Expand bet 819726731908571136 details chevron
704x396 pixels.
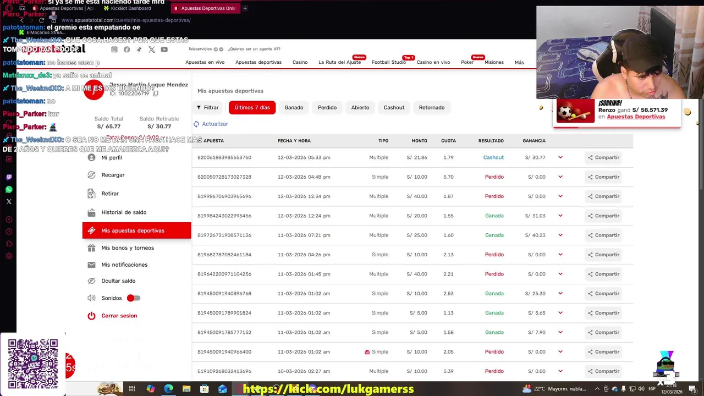tap(560, 235)
